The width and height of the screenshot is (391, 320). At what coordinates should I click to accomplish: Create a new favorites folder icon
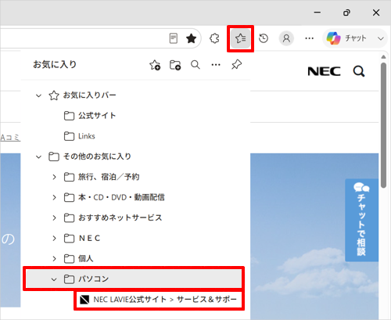click(175, 65)
